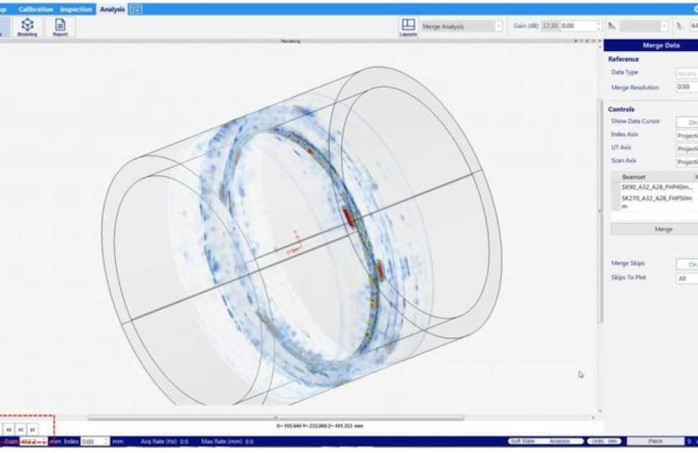Click the window layout icon beside Analysis tab

coord(136,9)
